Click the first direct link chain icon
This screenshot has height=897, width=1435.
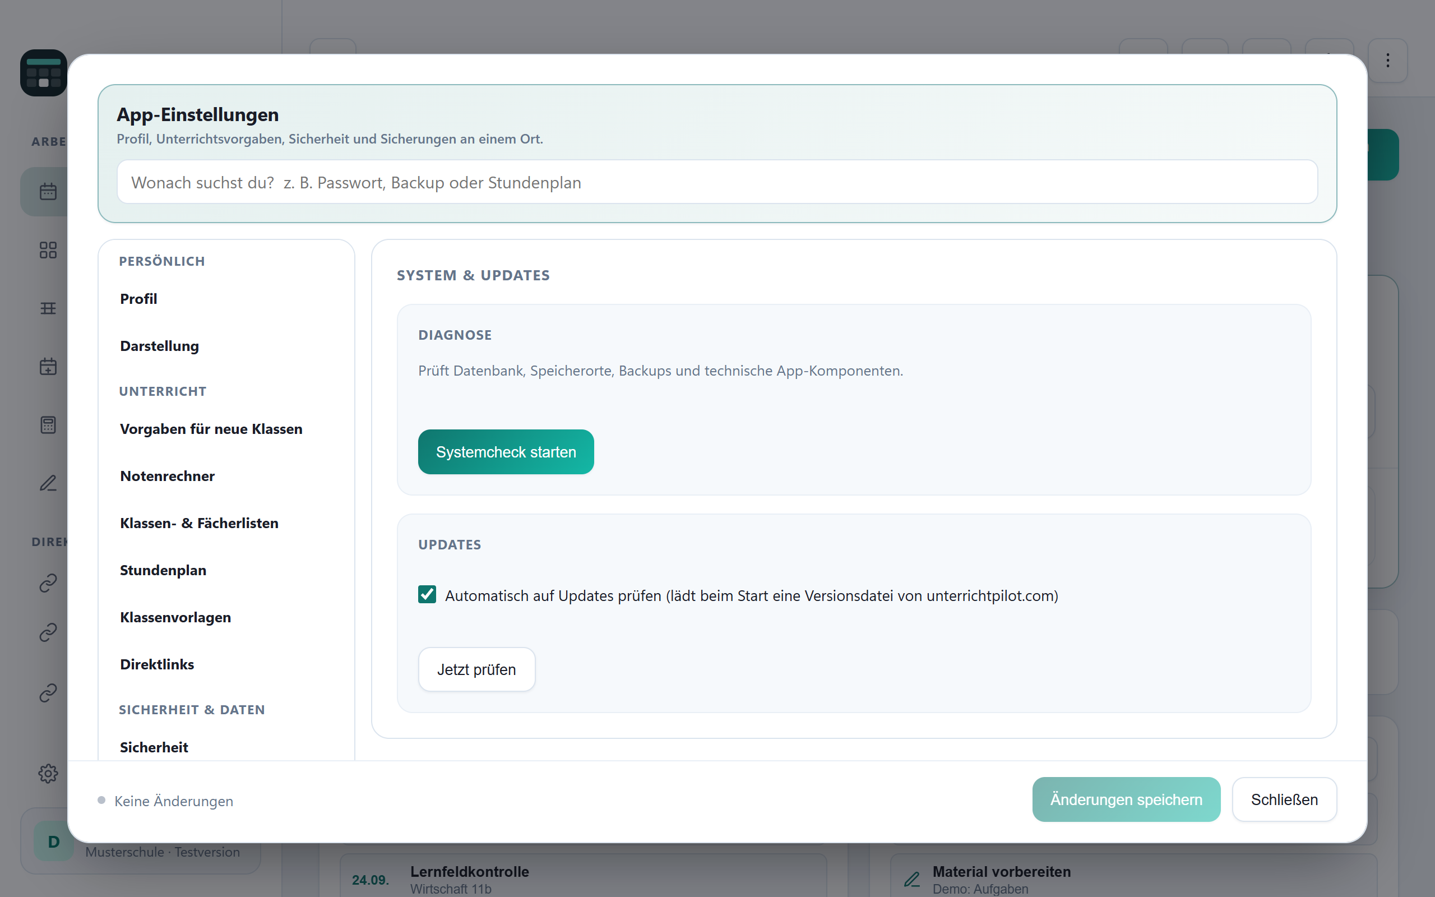click(x=48, y=582)
